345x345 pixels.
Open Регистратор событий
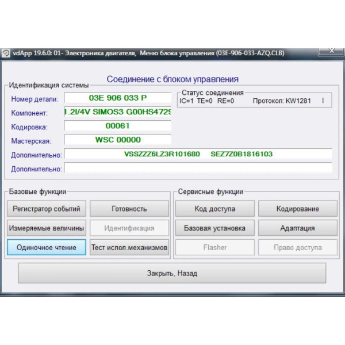coord(47,209)
